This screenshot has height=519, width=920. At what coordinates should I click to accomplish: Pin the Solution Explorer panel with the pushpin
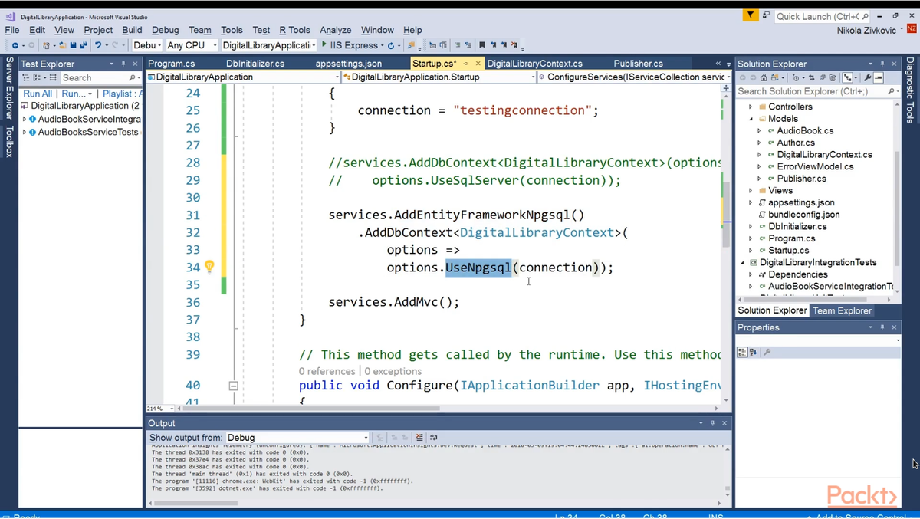[882, 64]
